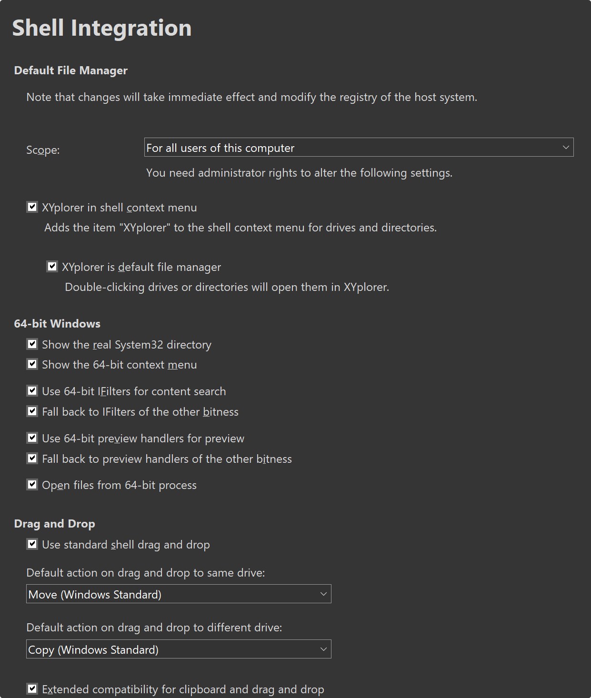The width and height of the screenshot is (591, 698).
Task: Click the Copy (Windows Standard) chevron arrow
Action: (x=323, y=649)
